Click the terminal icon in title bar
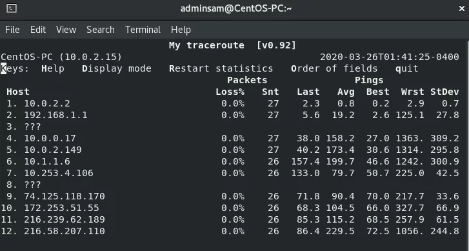Image resolution: width=469 pixels, height=251 pixels. coord(12,8)
